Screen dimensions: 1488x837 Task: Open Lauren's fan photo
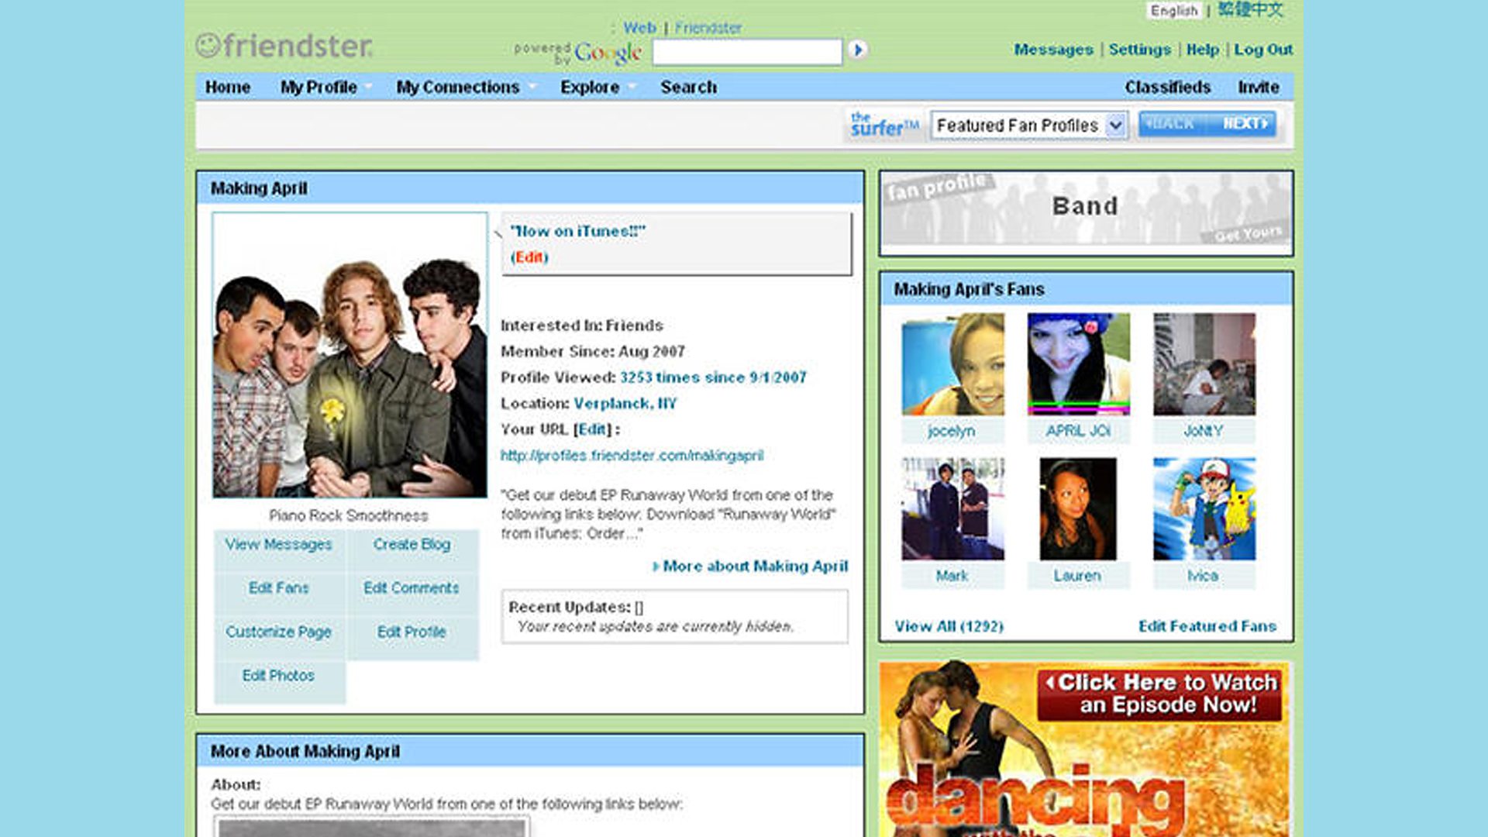[x=1078, y=509]
